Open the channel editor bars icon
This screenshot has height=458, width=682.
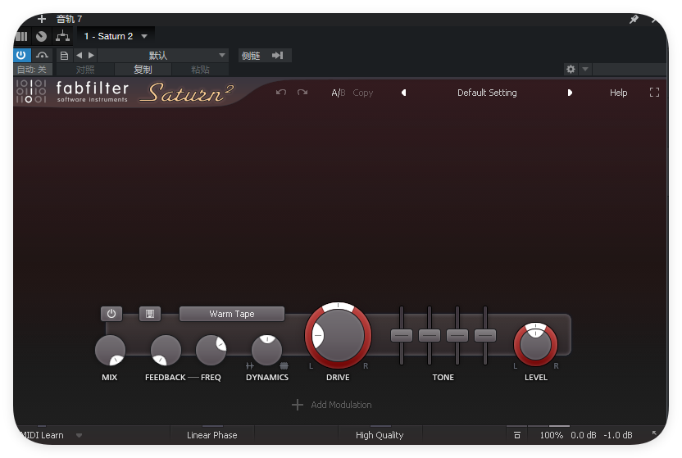tap(21, 37)
